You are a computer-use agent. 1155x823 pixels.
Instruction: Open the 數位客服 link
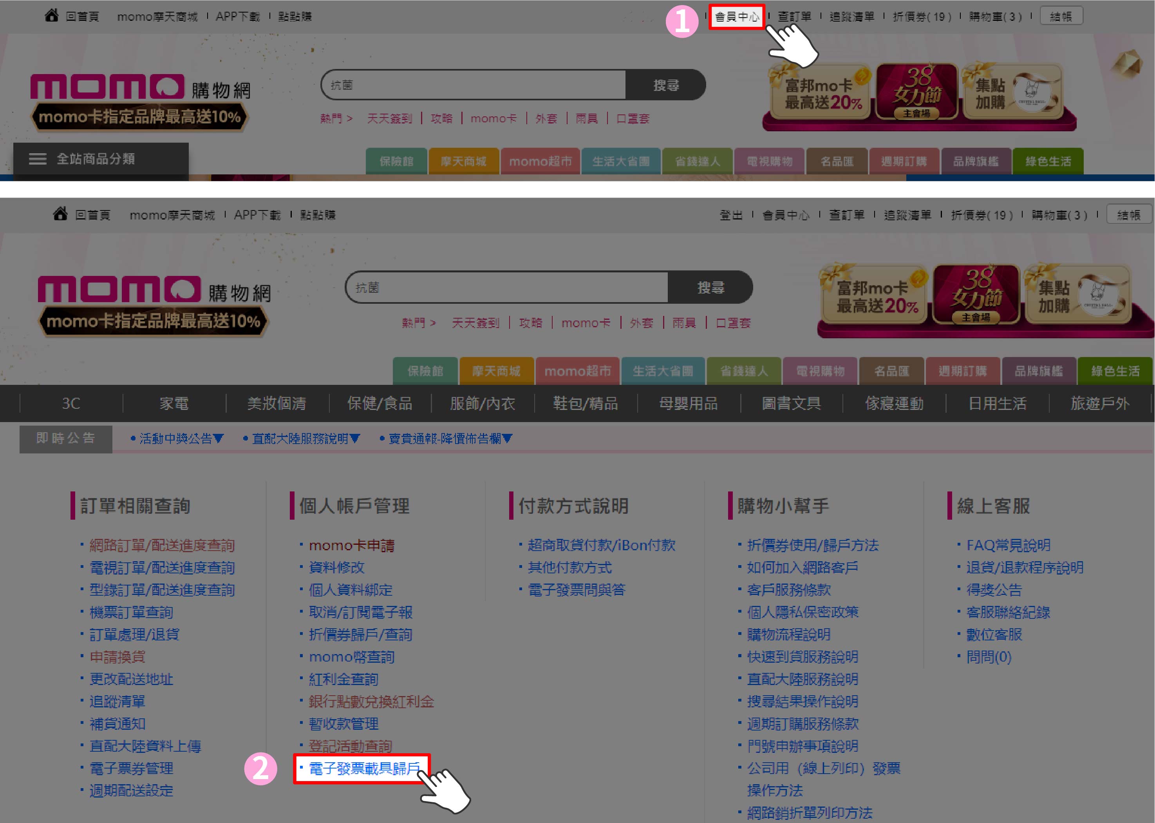point(994,634)
